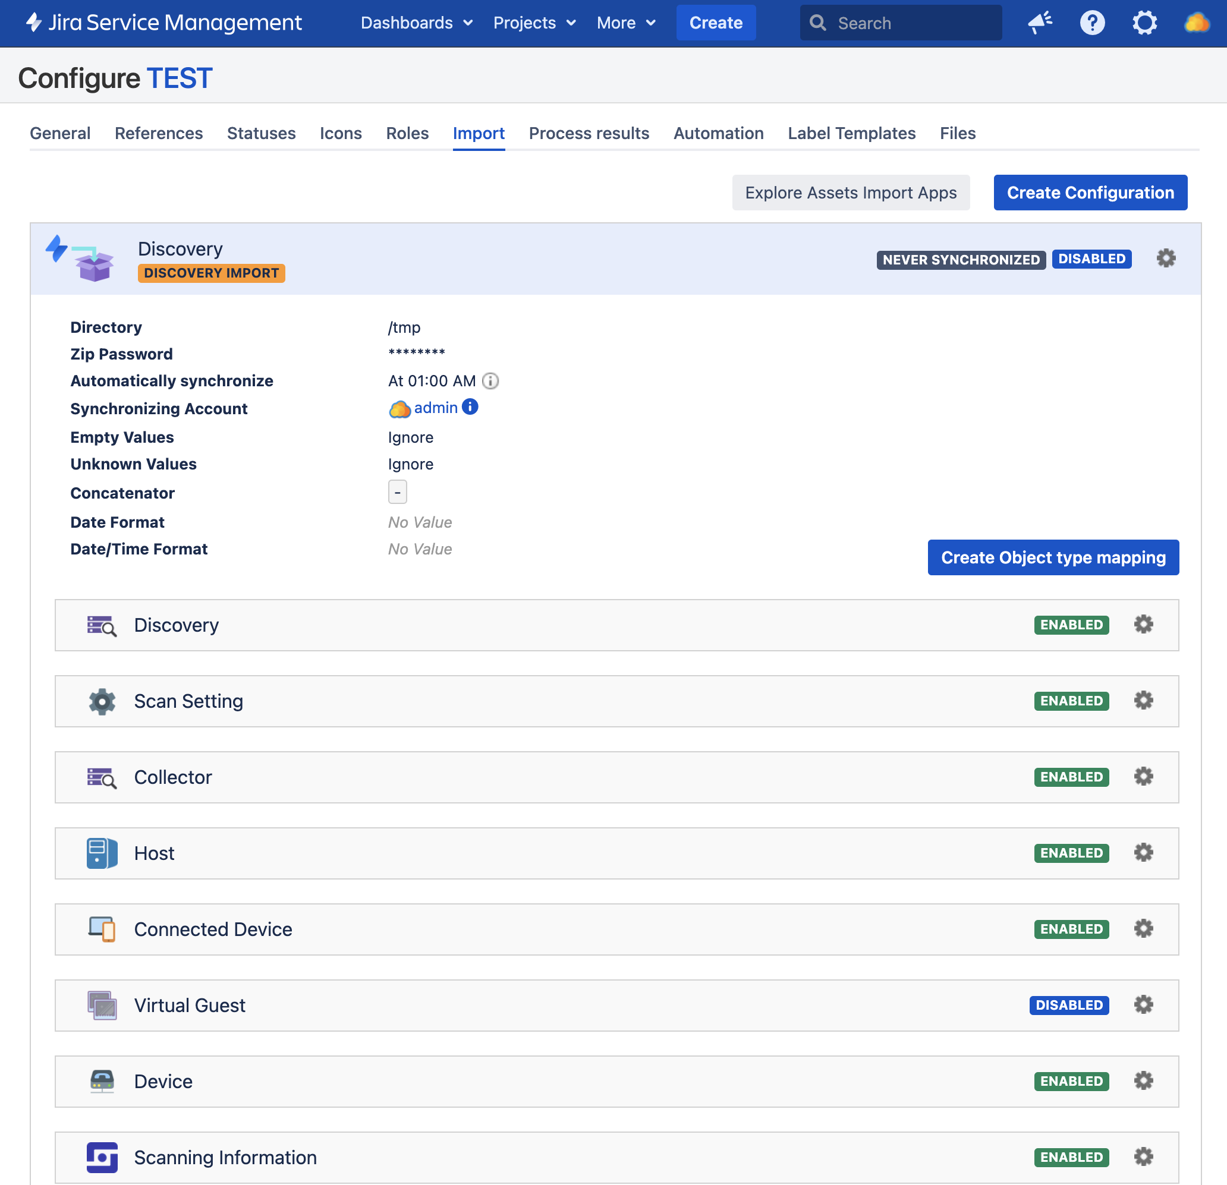This screenshot has height=1185, width=1227.
Task: Open gear menu for Collector row
Action: (1144, 777)
